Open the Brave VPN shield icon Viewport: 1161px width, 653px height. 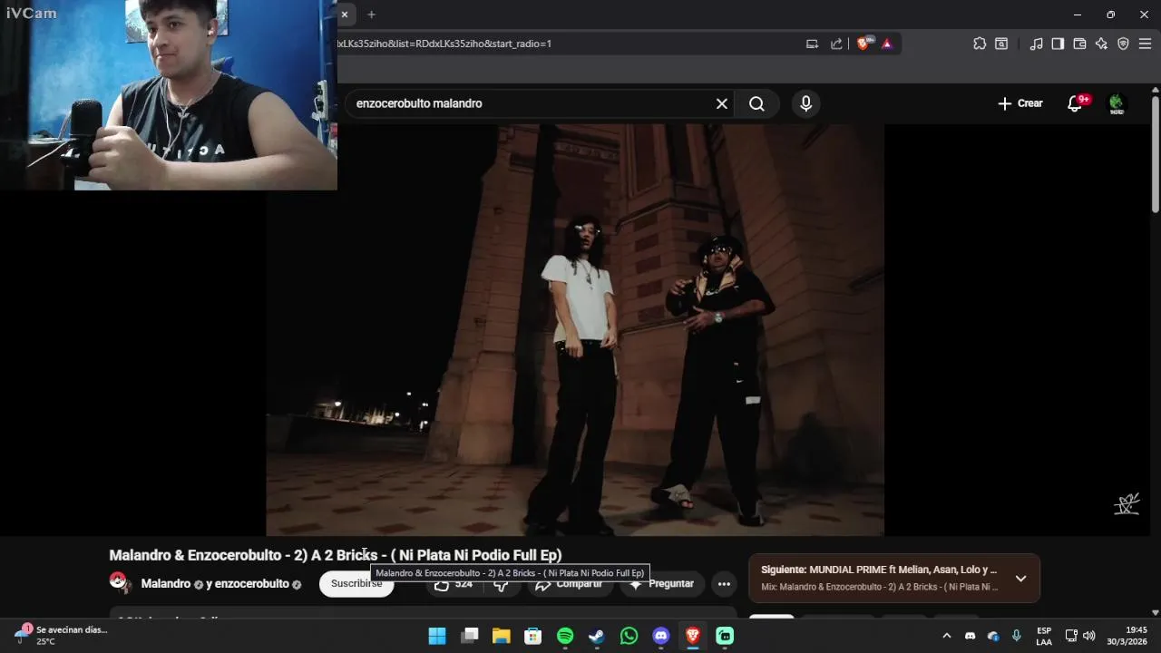[1123, 44]
